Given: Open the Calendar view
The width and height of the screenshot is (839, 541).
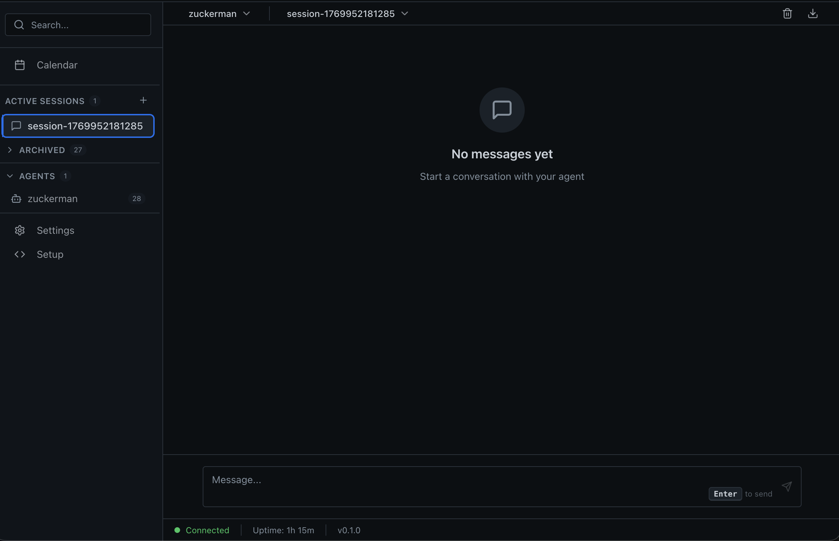Looking at the screenshot, I should click(57, 65).
